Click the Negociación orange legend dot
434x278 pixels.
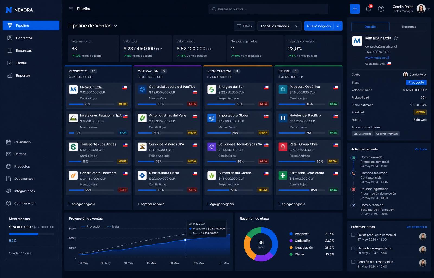pos(291,248)
